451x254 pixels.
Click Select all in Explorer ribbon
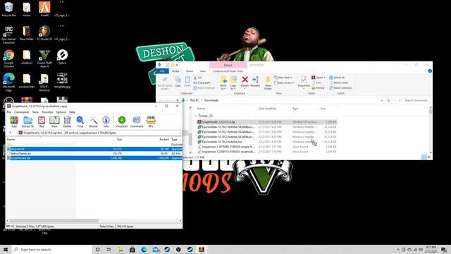(337, 78)
